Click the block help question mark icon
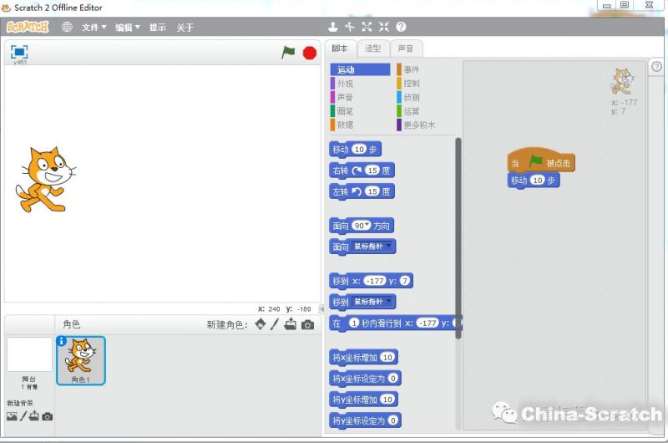 (x=401, y=27)
